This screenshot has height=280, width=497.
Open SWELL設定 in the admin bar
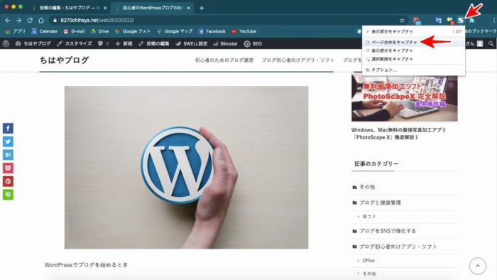[192, 44]
